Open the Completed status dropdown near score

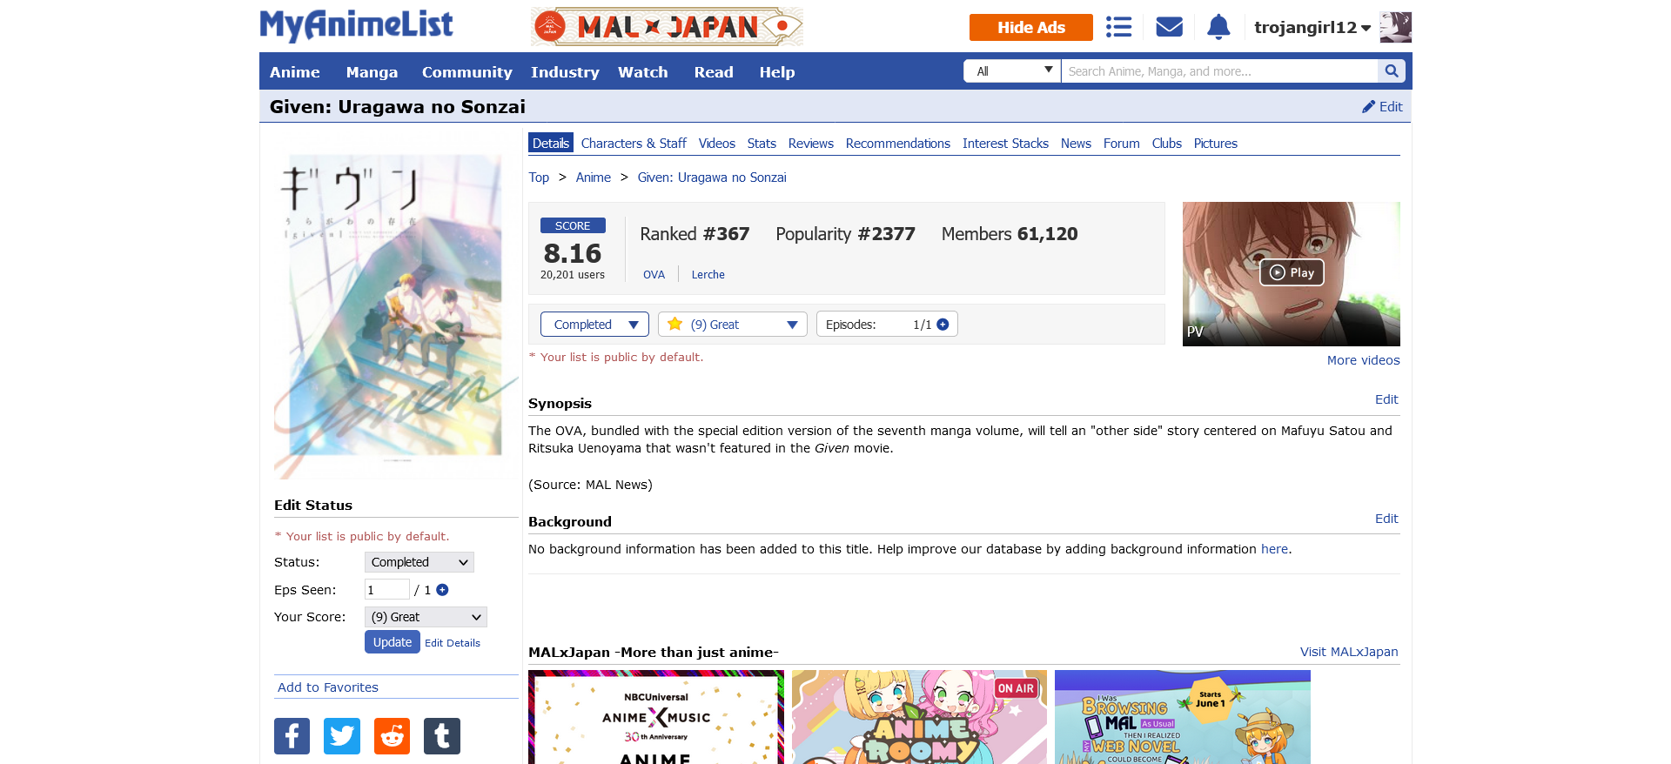pos(594,325)
